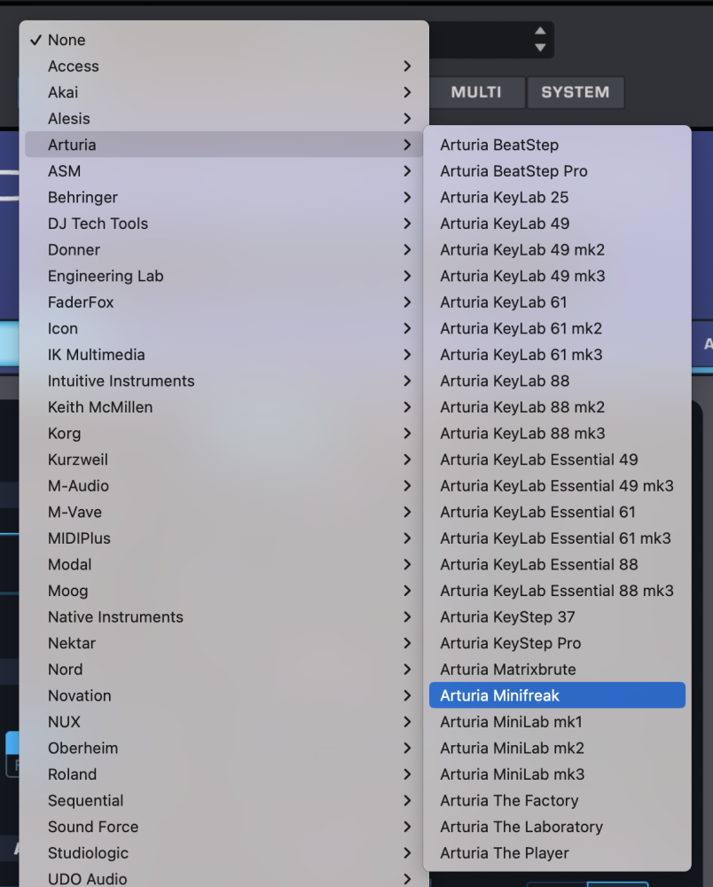
Task: Open the Korg submenu
Action: pos(223,434)
